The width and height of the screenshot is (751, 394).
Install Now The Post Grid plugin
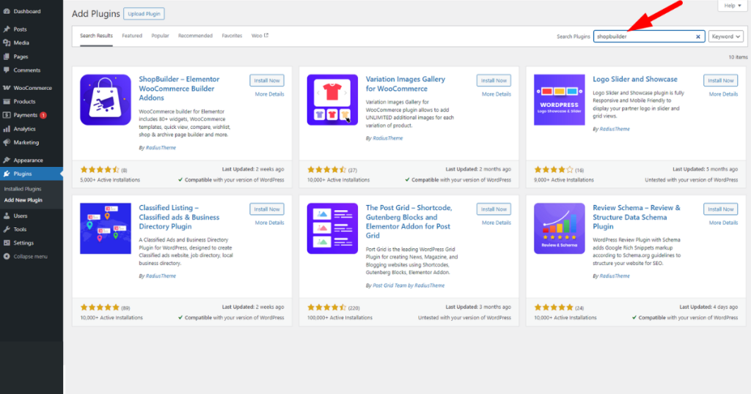(494, 209)
